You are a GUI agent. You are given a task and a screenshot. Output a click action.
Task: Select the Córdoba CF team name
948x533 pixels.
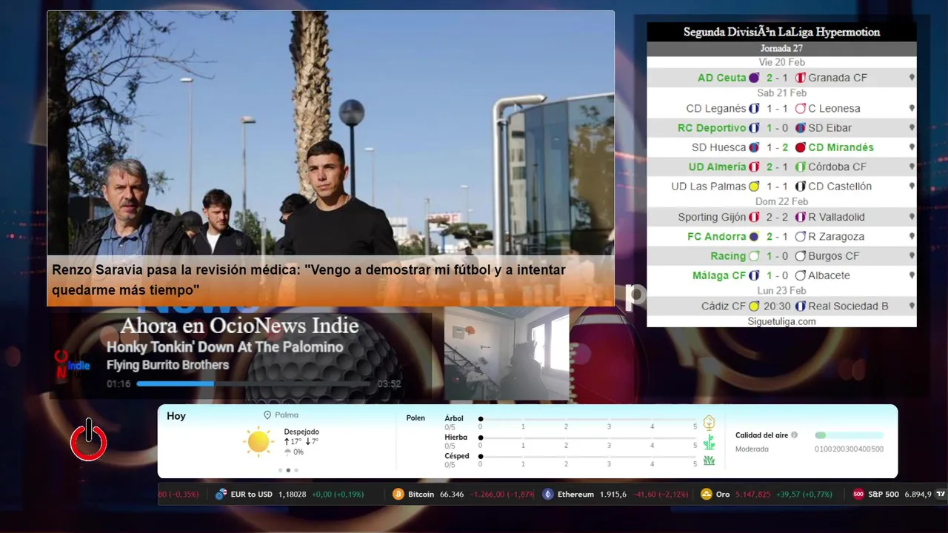(x=838, y=167)
